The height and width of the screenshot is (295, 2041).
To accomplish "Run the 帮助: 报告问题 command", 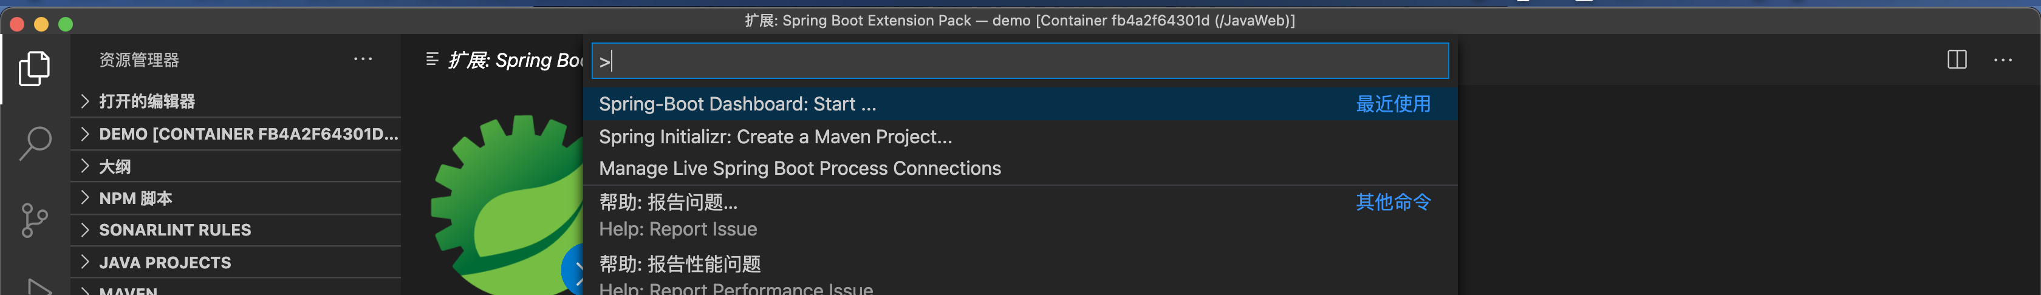I will pyautogui.click(x=668, y=203).
